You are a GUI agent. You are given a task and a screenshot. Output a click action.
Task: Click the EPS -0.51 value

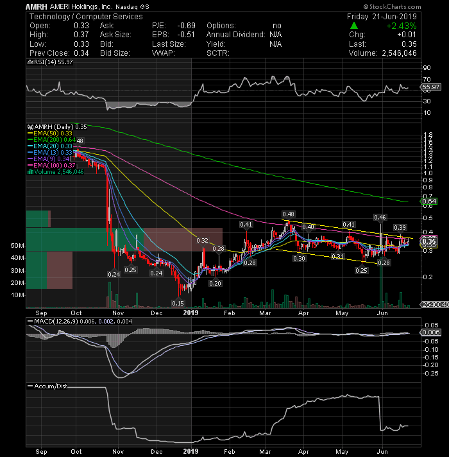(x=186, y=35)
